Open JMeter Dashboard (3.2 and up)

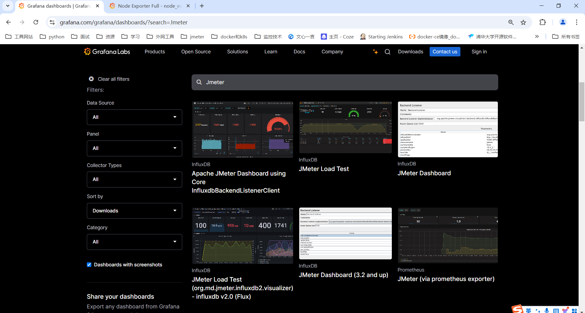tap(343, 275)
